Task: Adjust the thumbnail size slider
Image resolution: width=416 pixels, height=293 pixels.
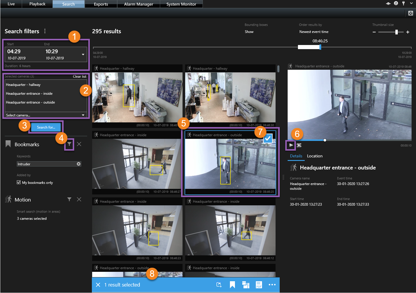Action: click(391, 32)
